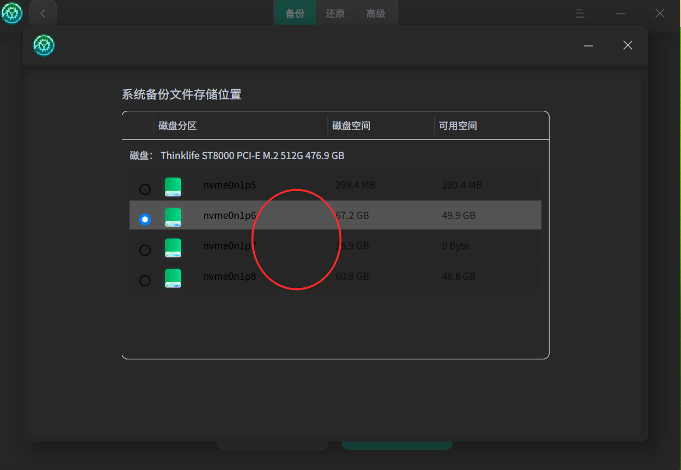Screen dimensions: 681x470
Task: Click the green drive icon beside nvme0n1p8
Action: [173, 278]
